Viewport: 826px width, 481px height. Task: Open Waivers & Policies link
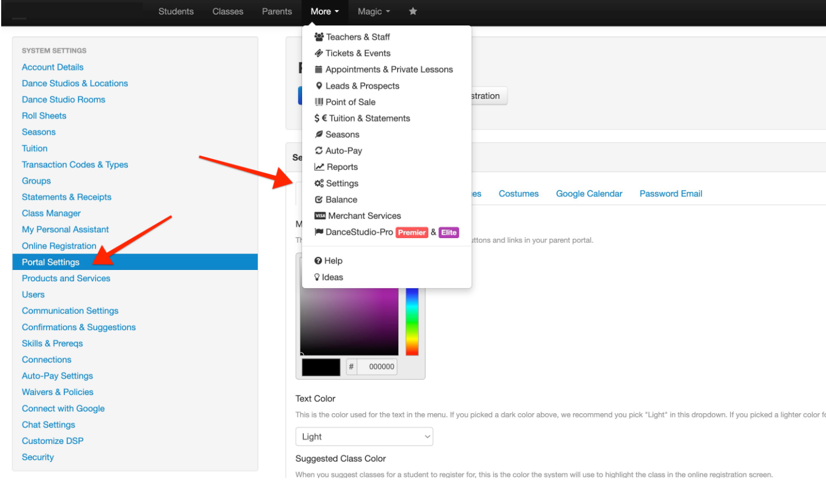point(58,392)
